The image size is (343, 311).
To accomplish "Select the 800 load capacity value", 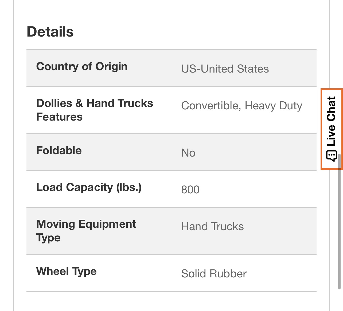I will pyautogui.click(x=190, y=190).
